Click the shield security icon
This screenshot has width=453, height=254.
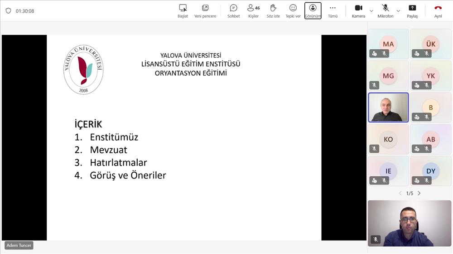tap(8, 11)
